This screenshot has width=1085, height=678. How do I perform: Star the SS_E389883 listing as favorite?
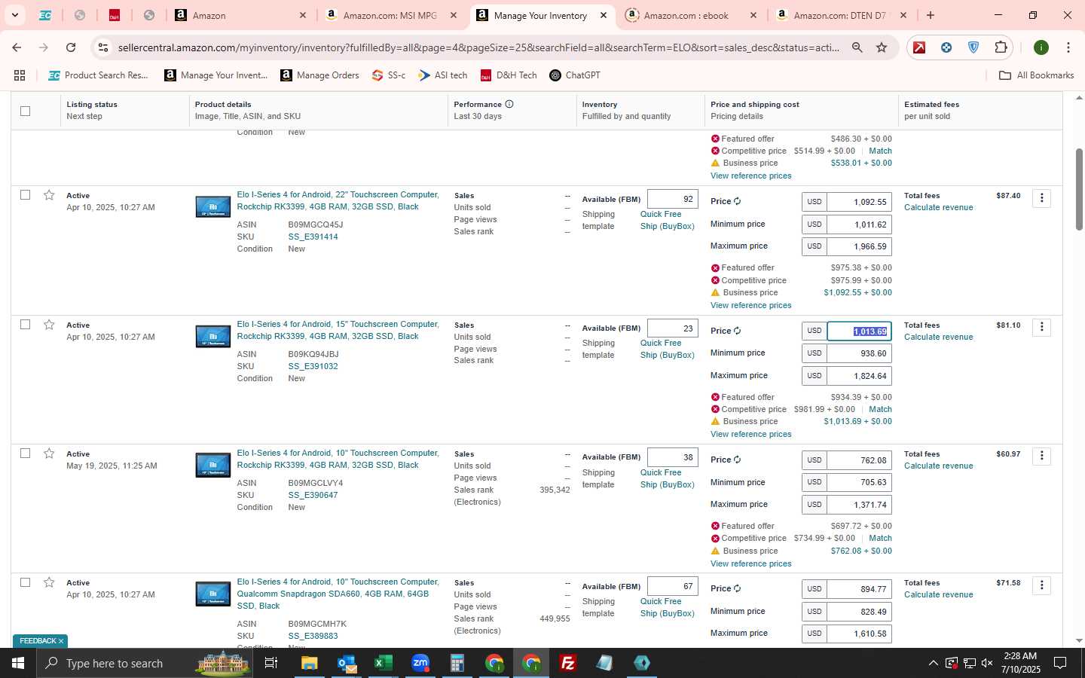coord(49,582)
